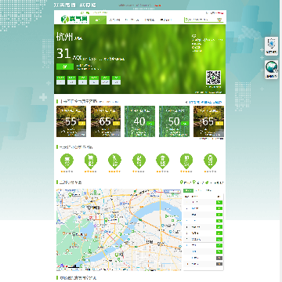282x282 pixels.
Task: Open the forecast card showing 50
Action: coord(174,121)
